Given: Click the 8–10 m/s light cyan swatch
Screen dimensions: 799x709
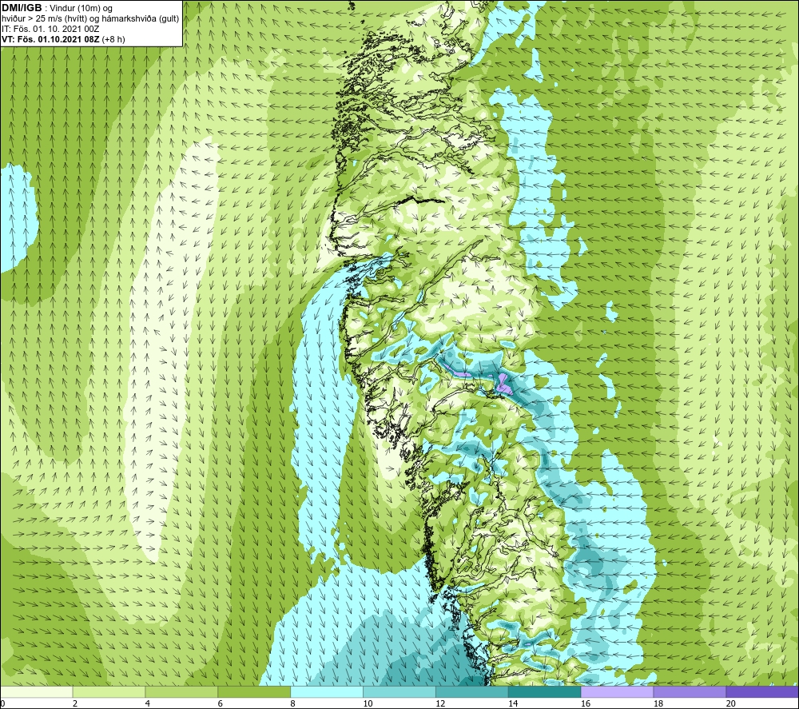Looking at the screenshot, I should point(327,691).
